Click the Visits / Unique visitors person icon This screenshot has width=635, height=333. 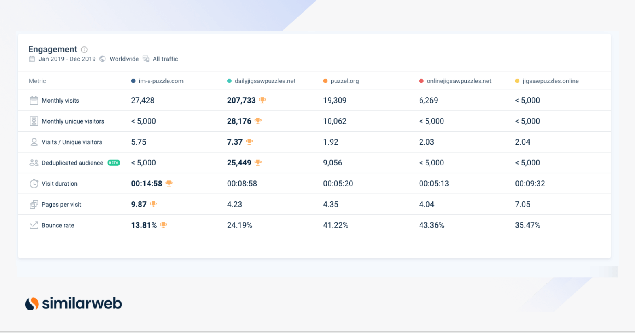pyautogui.click(x=34, y=142)
